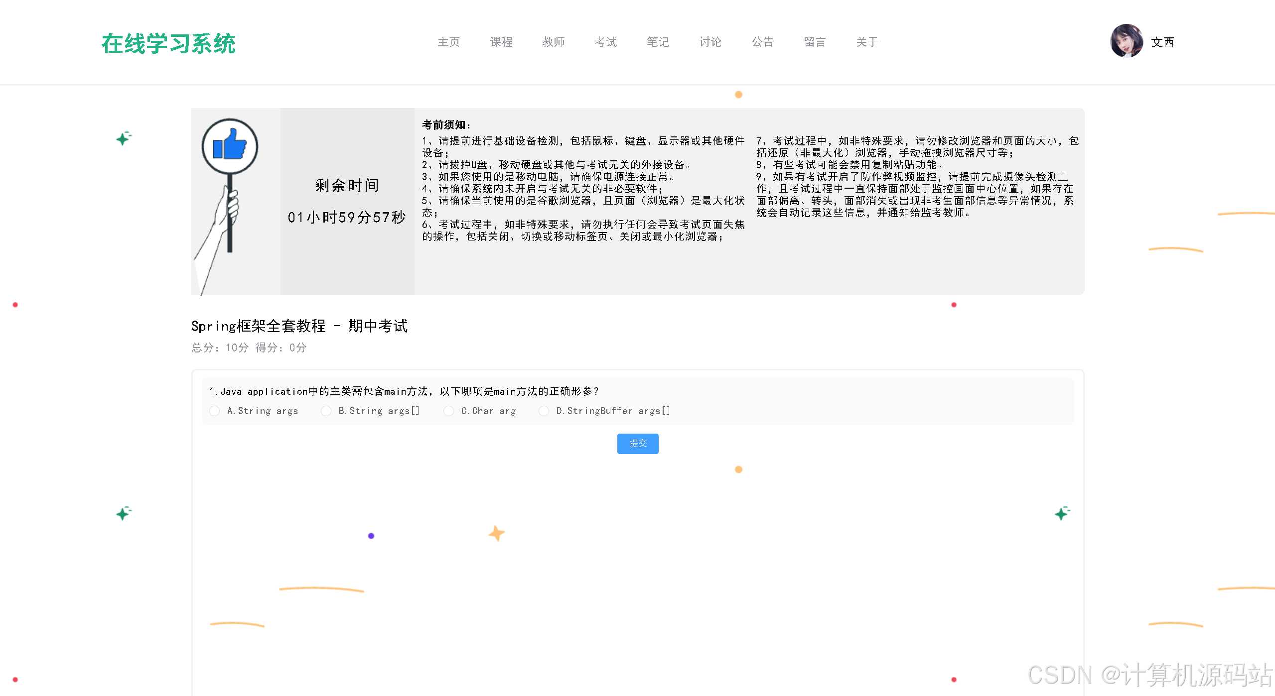This screenshot has width=1275, height=696.
Task: Open the 考试 menu item
Action: coord(605,42)
